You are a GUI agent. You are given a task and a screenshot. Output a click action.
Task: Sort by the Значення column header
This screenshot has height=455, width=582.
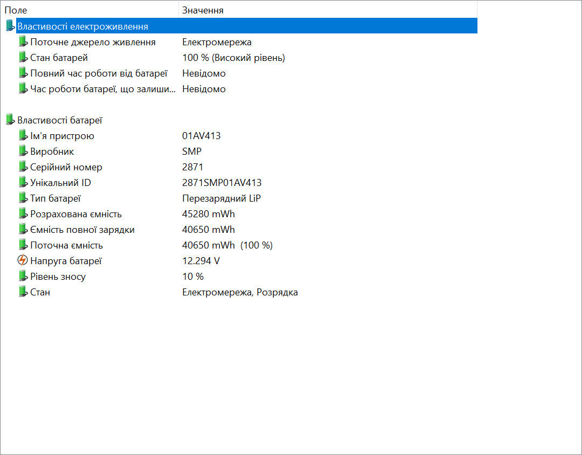point(203,10)
